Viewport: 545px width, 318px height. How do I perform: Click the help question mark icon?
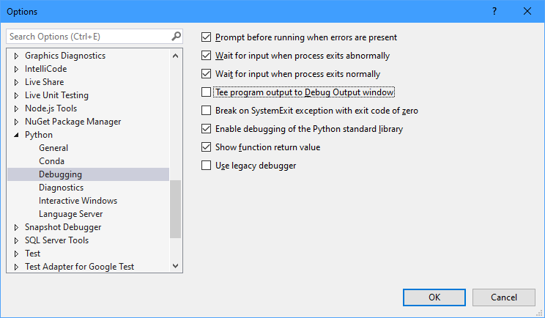pyautogui.click(x=494, y=11)
